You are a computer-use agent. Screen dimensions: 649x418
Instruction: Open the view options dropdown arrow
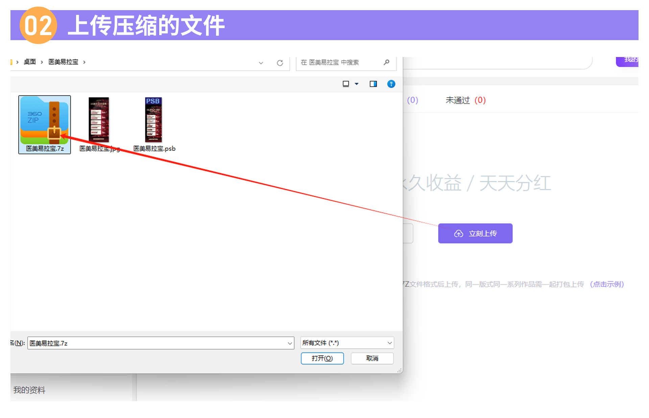tap(357, 84)
